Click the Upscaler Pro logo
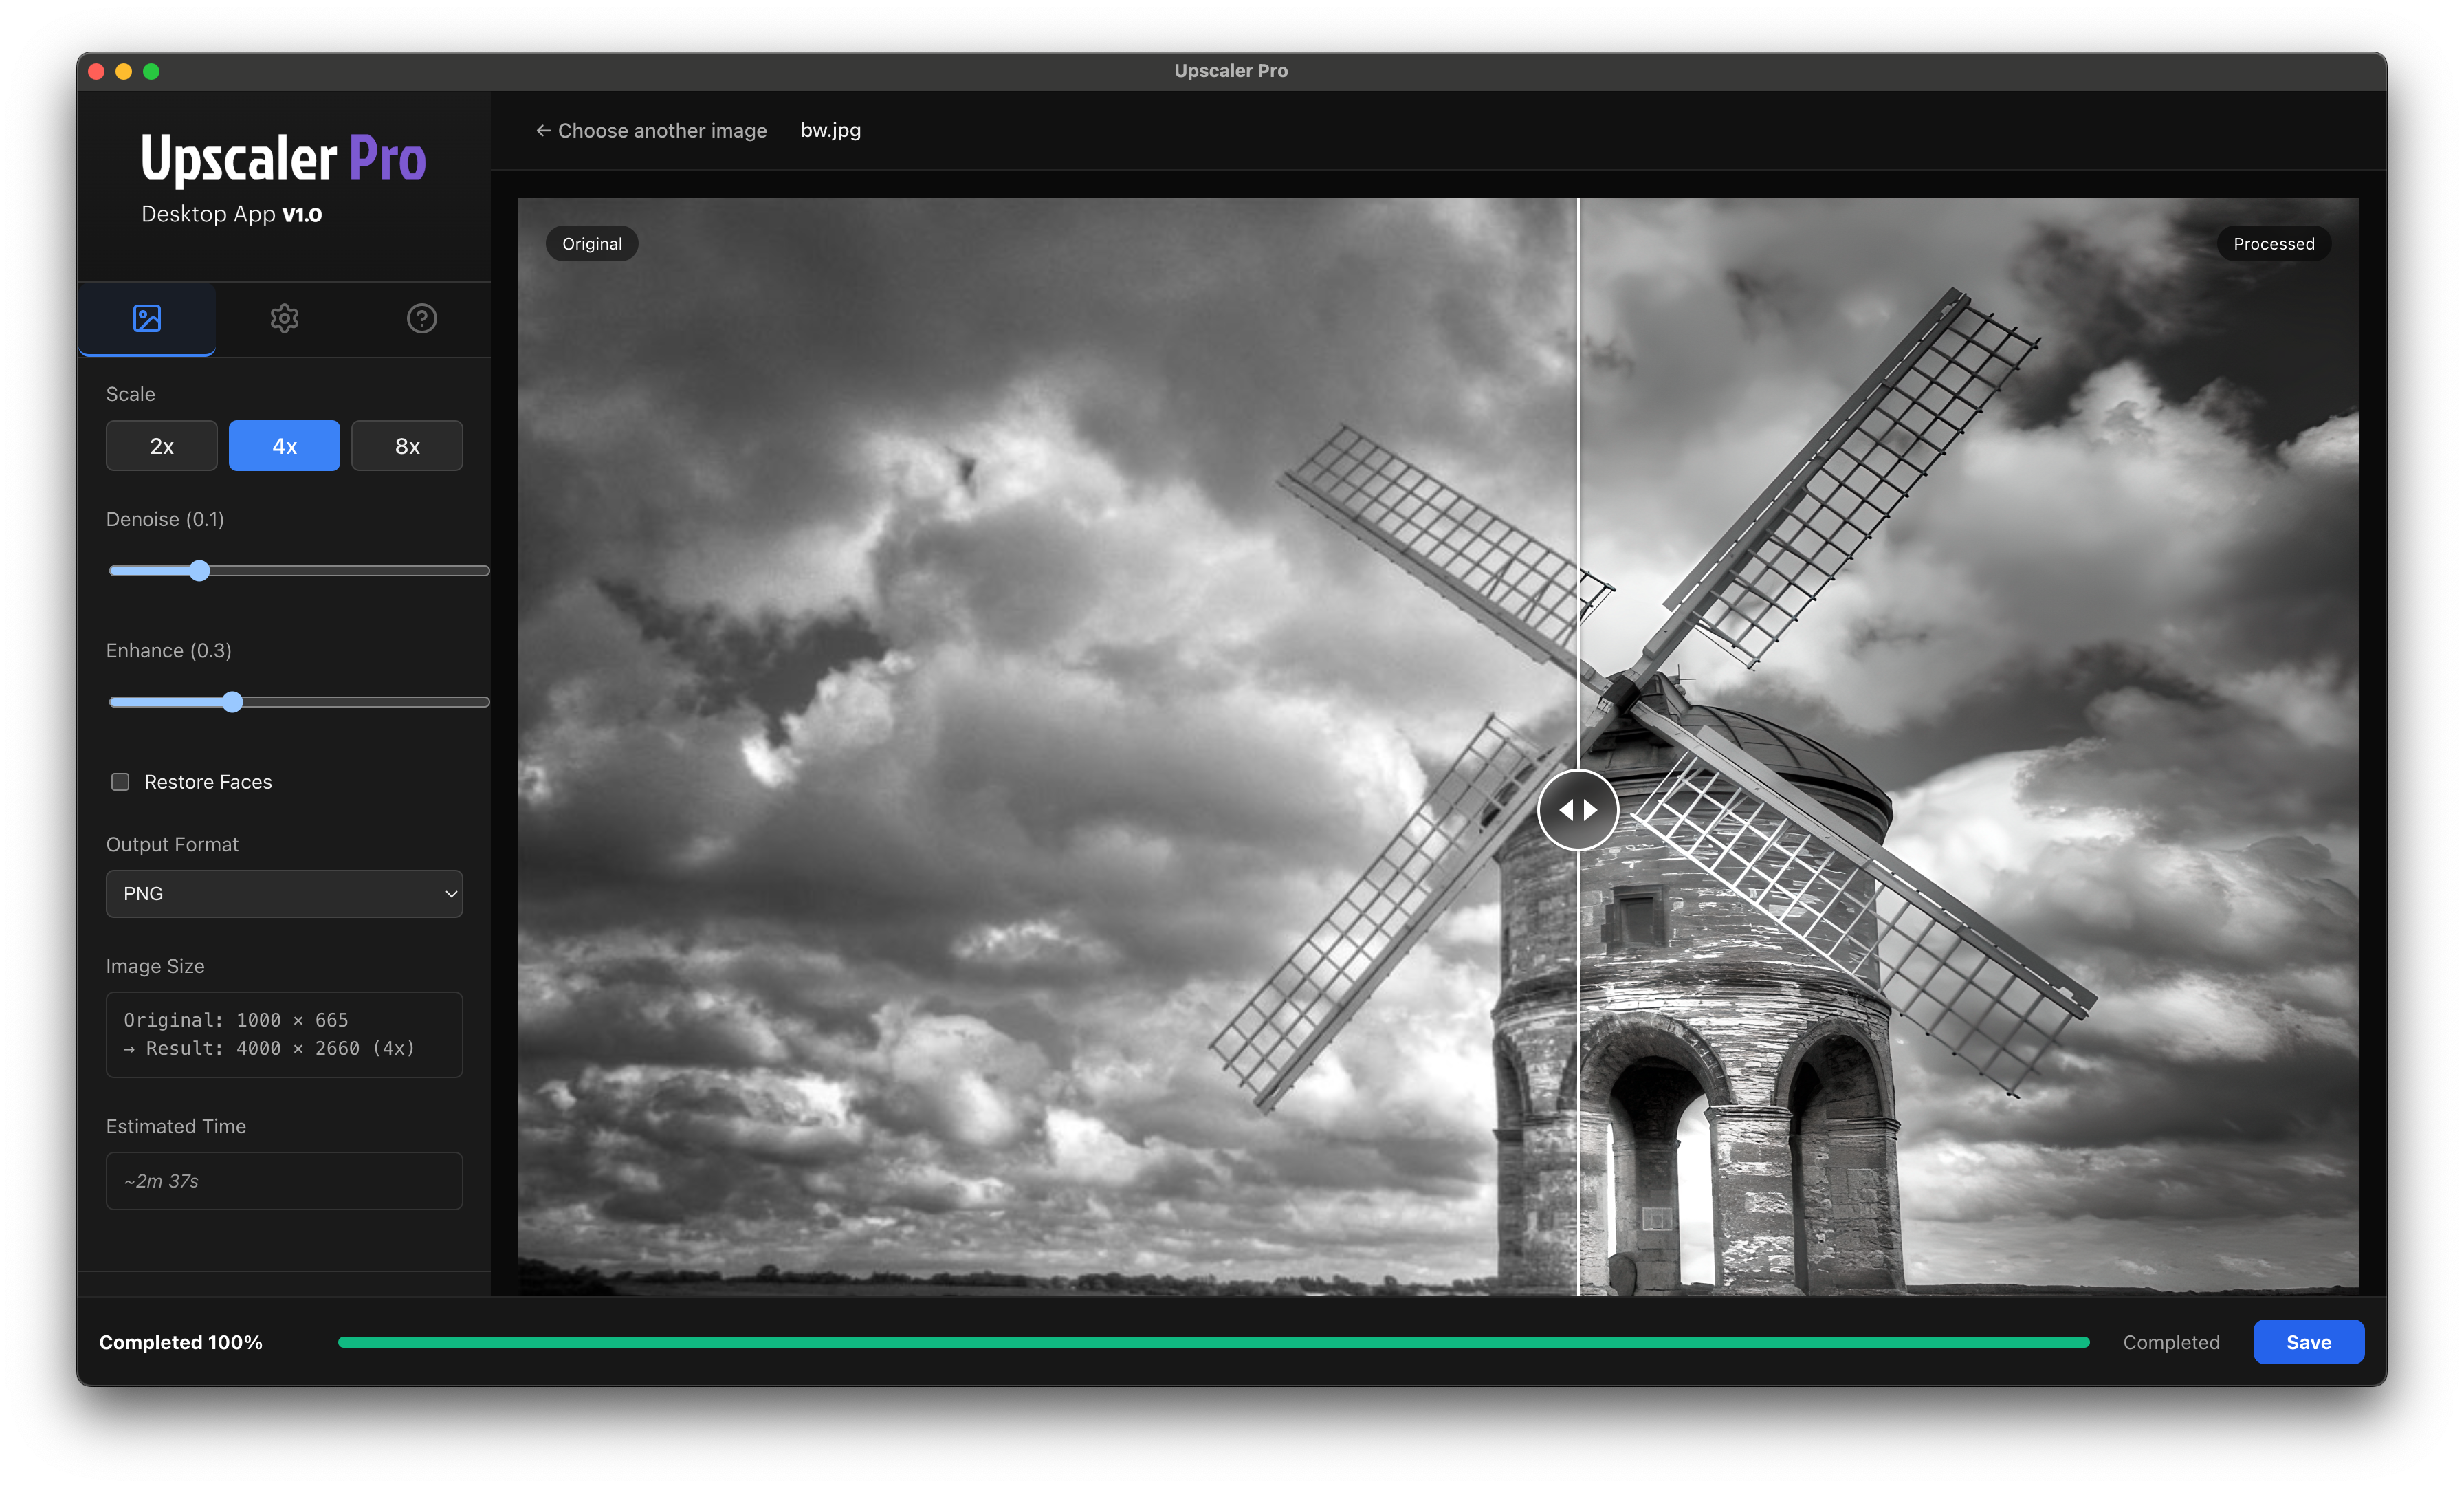This screenshot has height=1488, width=2464. click(283, 158)
